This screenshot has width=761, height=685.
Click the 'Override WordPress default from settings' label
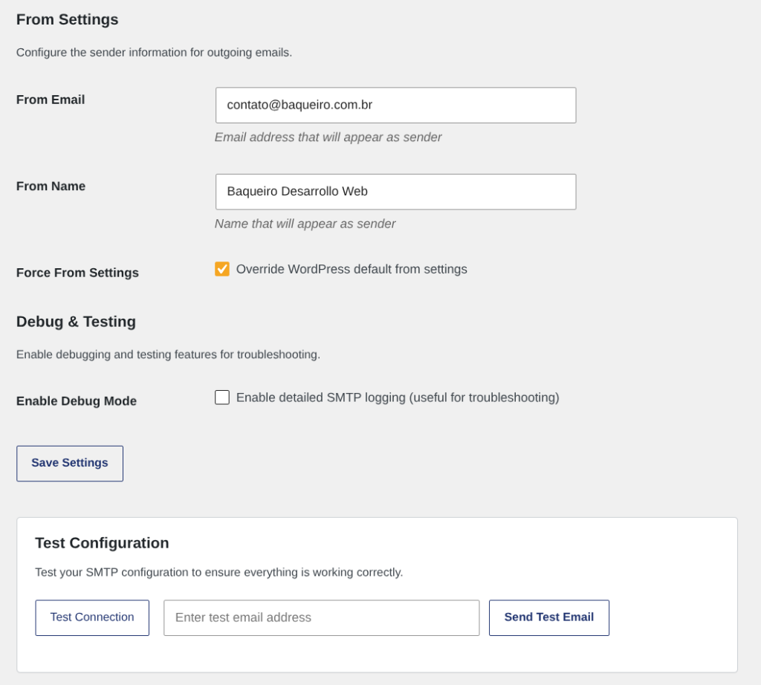pyautogui.click(x=352, y=269)
